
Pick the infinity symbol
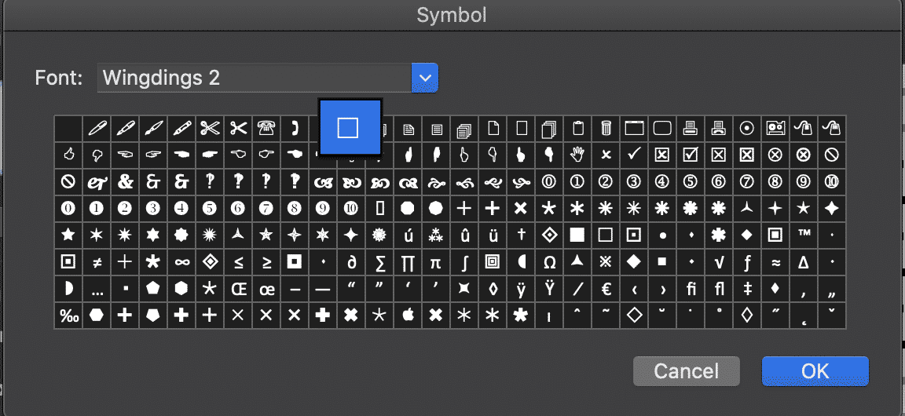point(181,261)
